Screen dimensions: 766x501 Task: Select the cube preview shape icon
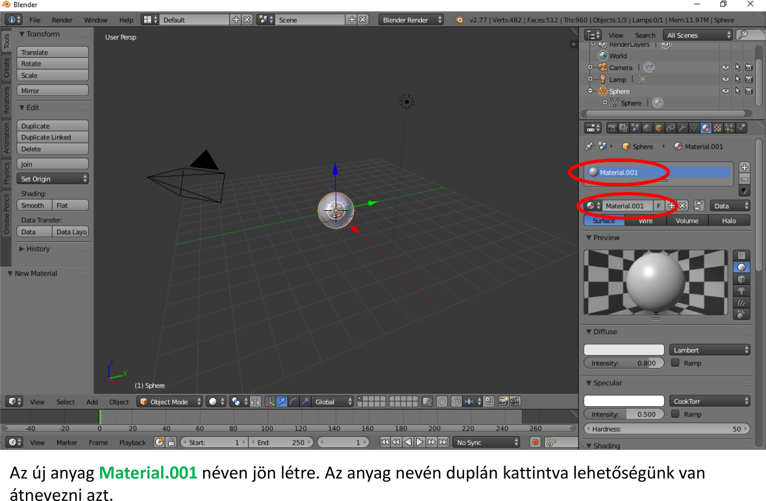[741, 279]
